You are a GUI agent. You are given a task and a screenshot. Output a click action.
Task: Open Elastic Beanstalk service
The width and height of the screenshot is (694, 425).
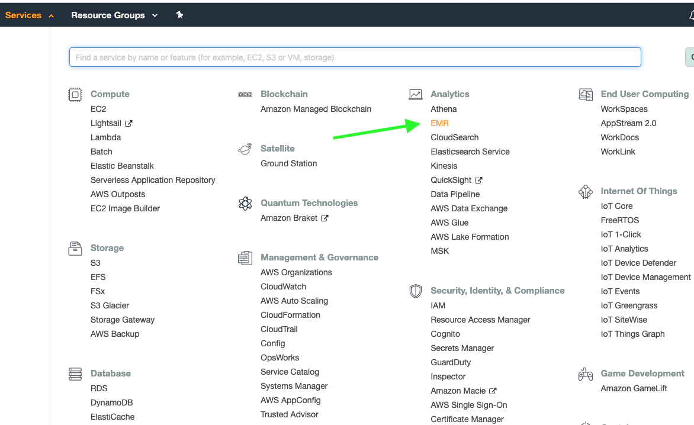tap(122, 166)
